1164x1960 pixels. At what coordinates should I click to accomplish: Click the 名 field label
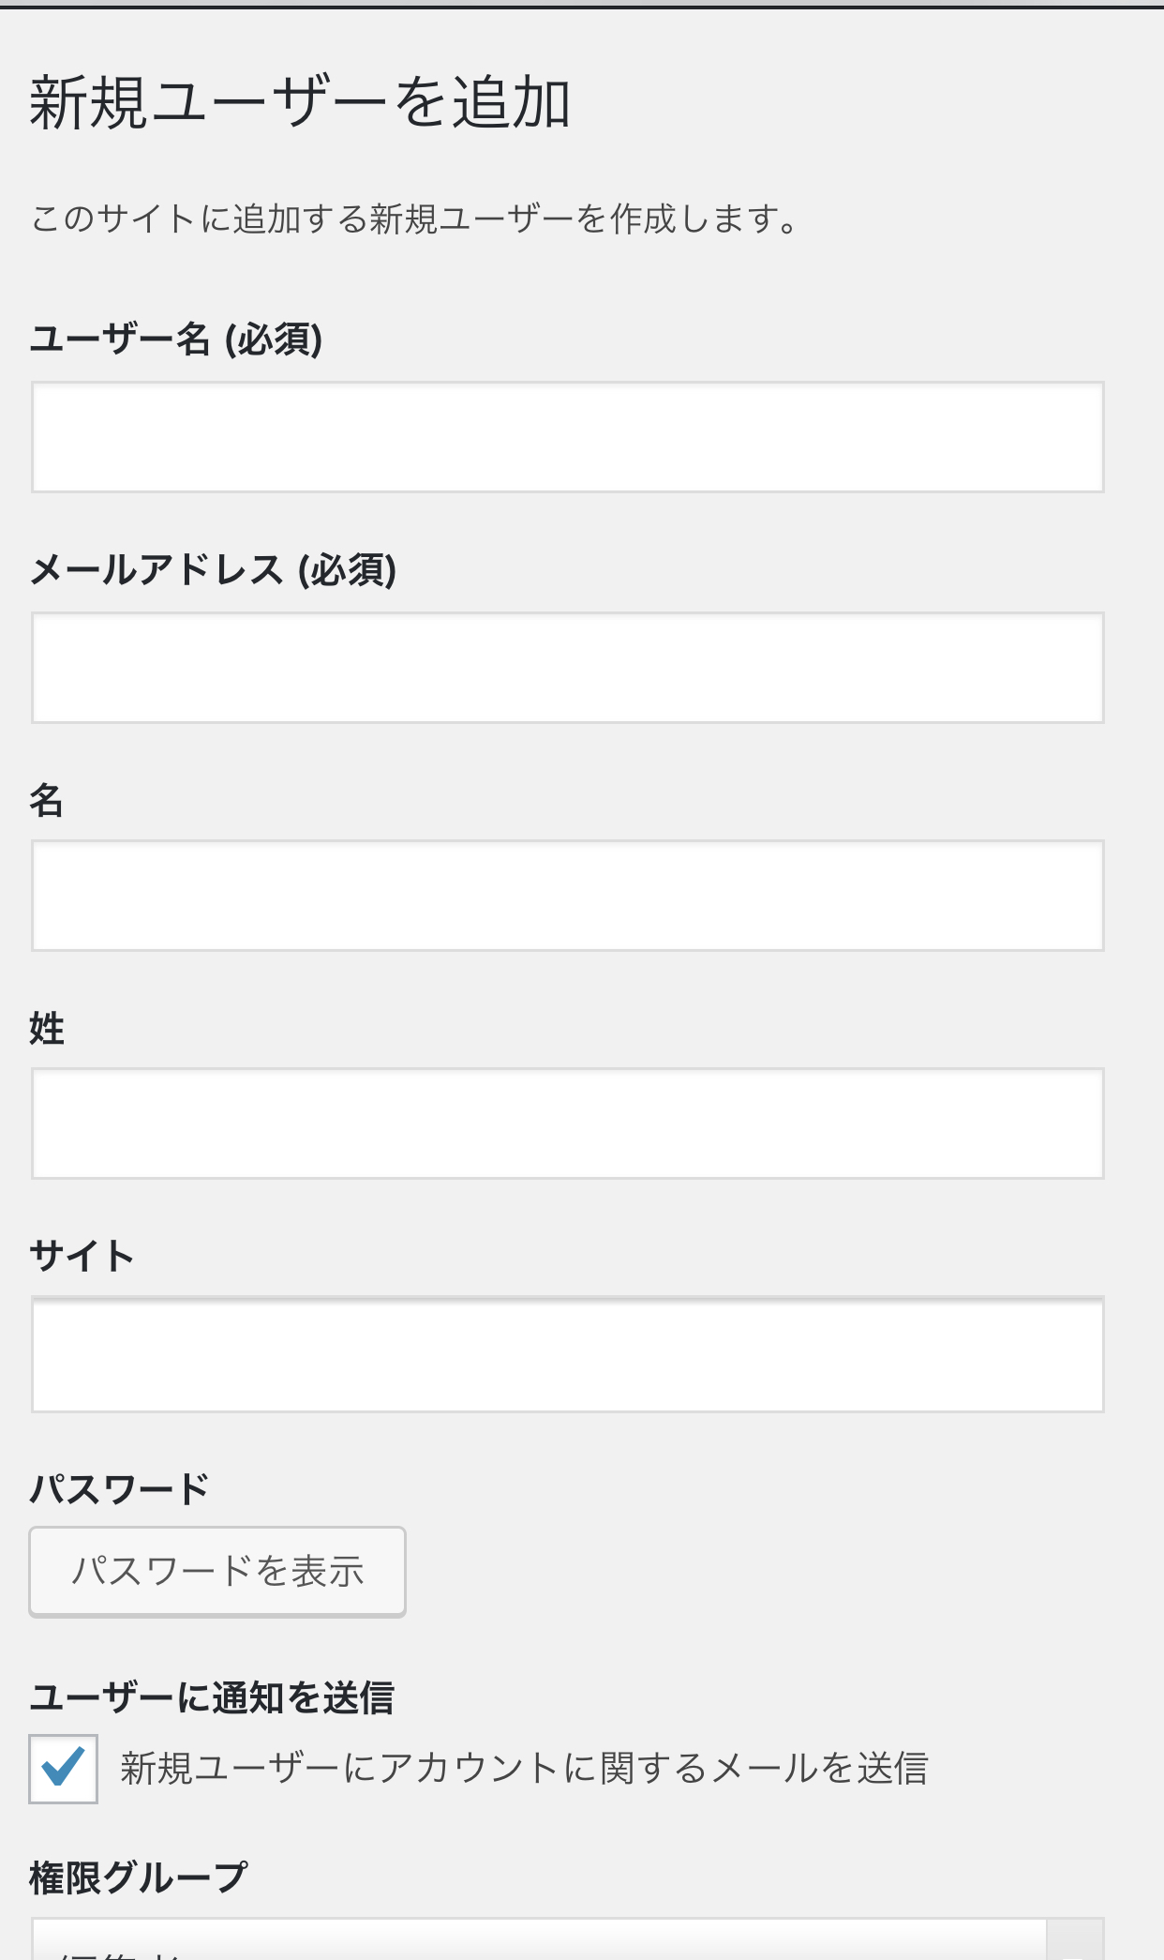47,800
